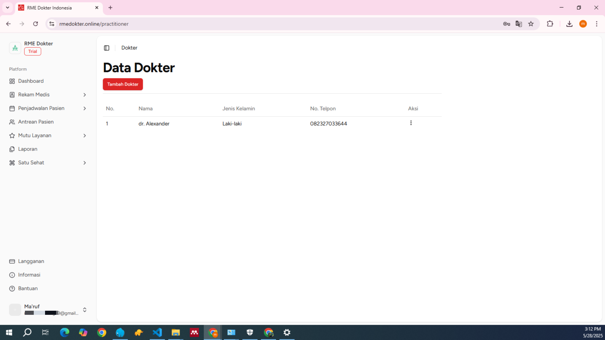Open the Dashboard menu item

31,81
